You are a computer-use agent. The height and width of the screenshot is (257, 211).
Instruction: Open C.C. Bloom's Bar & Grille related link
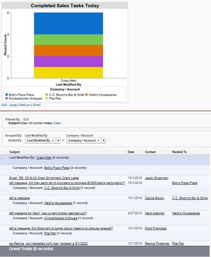point(190,198)
